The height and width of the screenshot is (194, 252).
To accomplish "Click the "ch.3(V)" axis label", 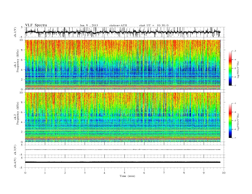I will click(x=15, y=150).
